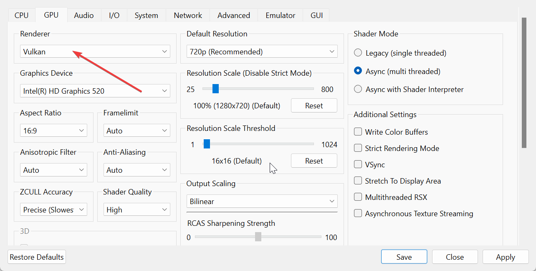Click the Save button
Image resolution: width=536 pixels, height=271 pixels.
click(404, 257)
